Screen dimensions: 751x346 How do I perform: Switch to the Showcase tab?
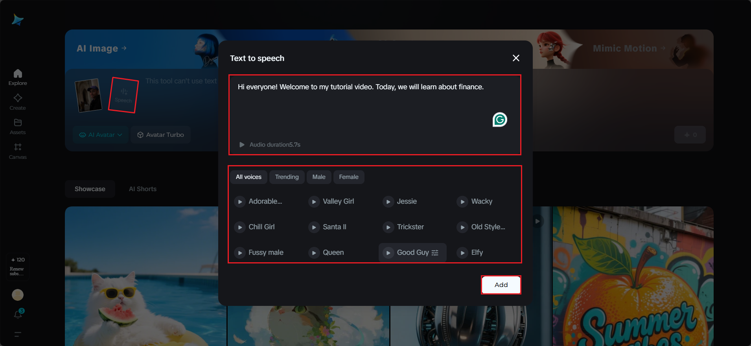[x=90, y=189]
